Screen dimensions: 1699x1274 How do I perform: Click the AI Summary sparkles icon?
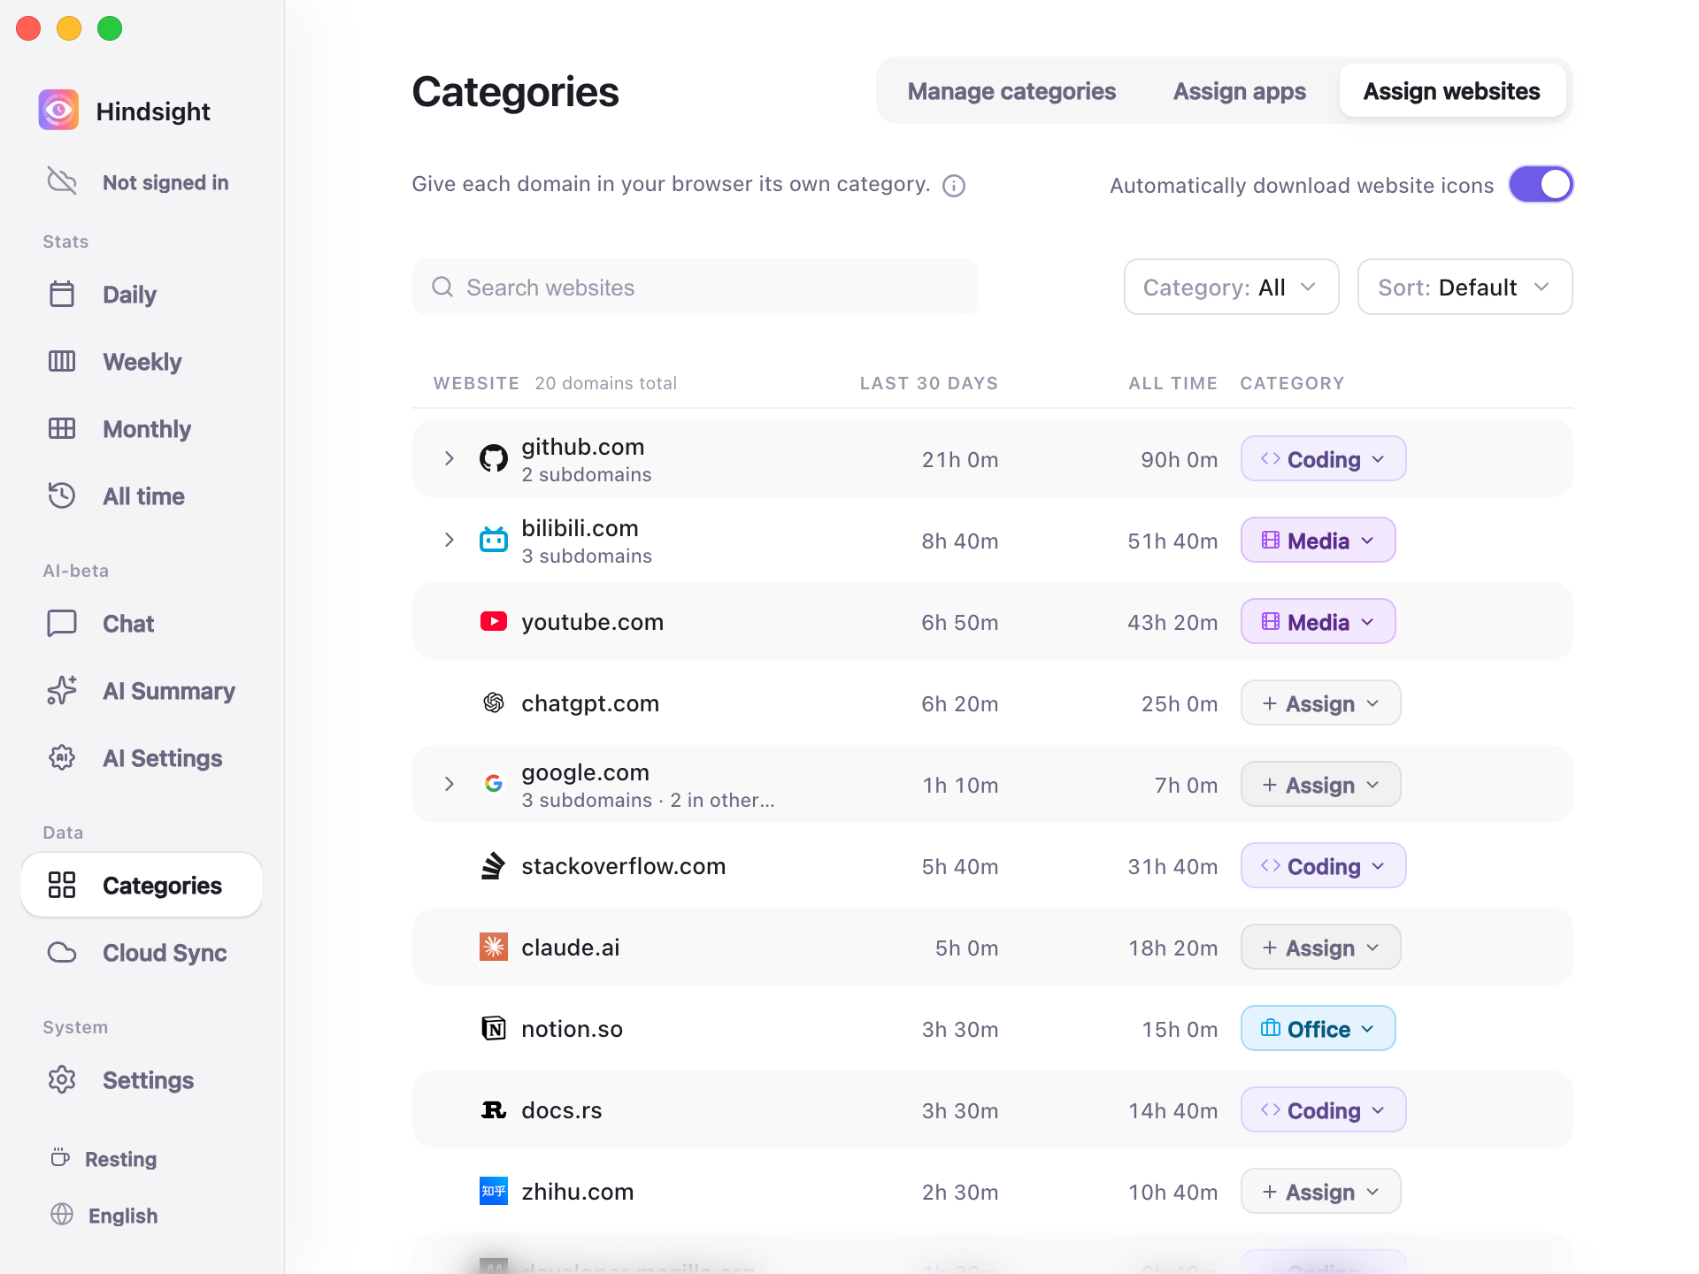[x=62, y=690]
